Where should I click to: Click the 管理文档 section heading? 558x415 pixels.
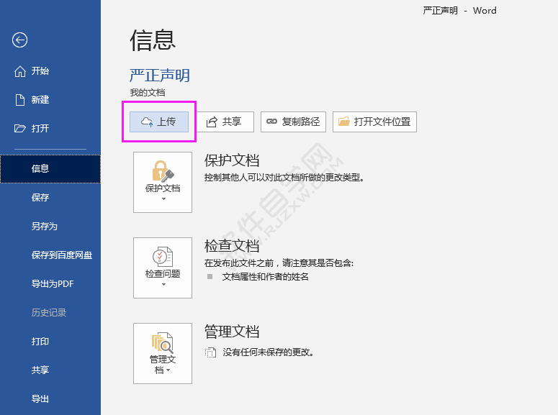point(232,332)
